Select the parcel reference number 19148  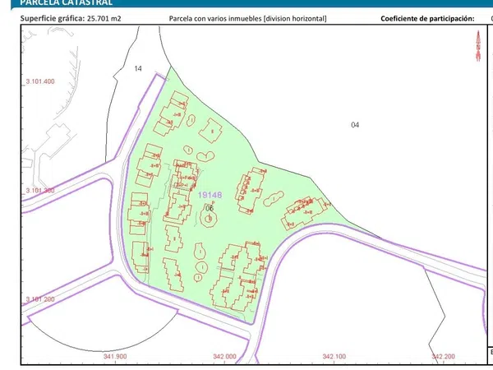tap(210, 195)
